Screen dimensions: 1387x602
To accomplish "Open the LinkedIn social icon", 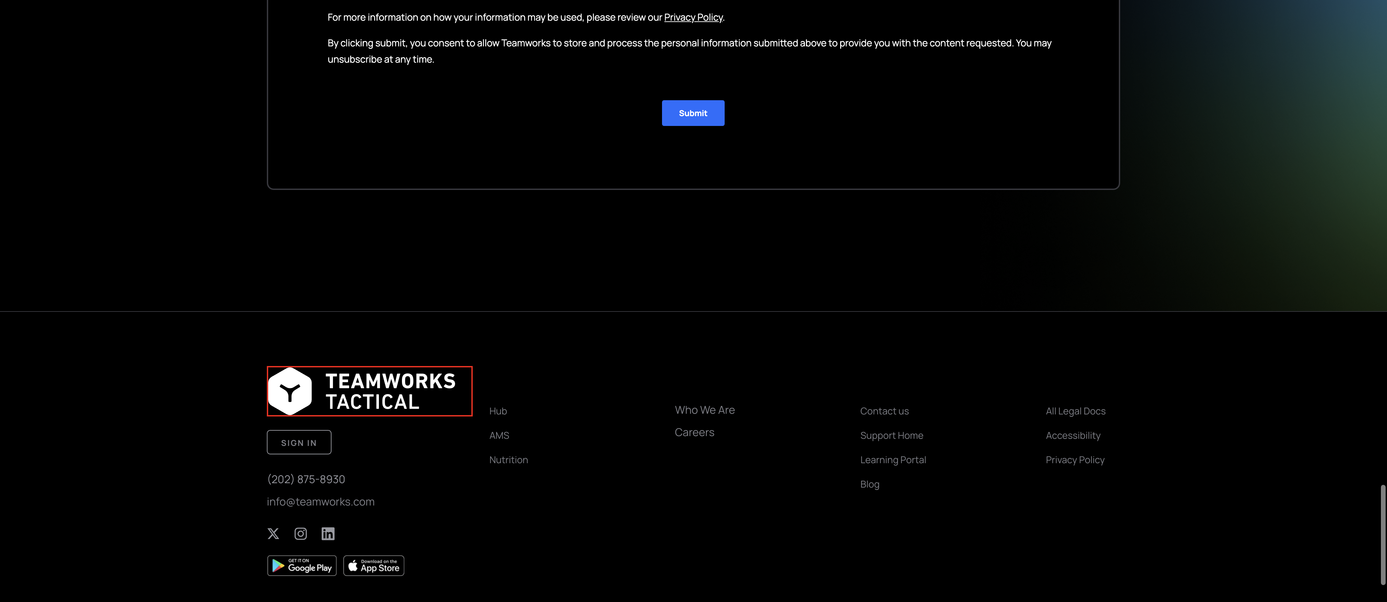I will coord(328,533).
